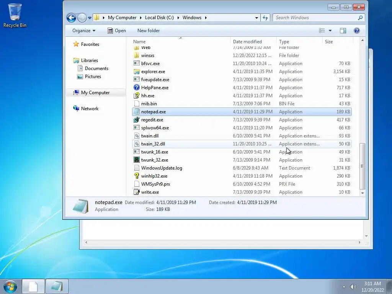Open the Organize menu
Viewport: 392px width, 294px height.
[x=84, y=31]
